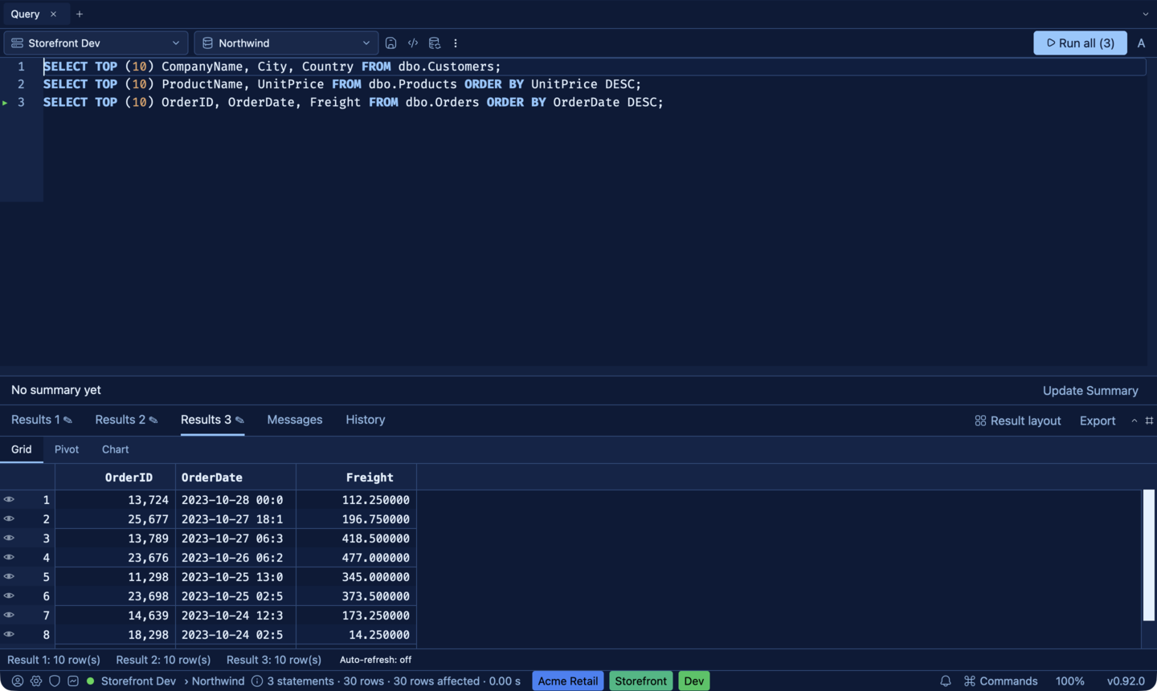Add a new query tab with plus icon

click(80, 14)
